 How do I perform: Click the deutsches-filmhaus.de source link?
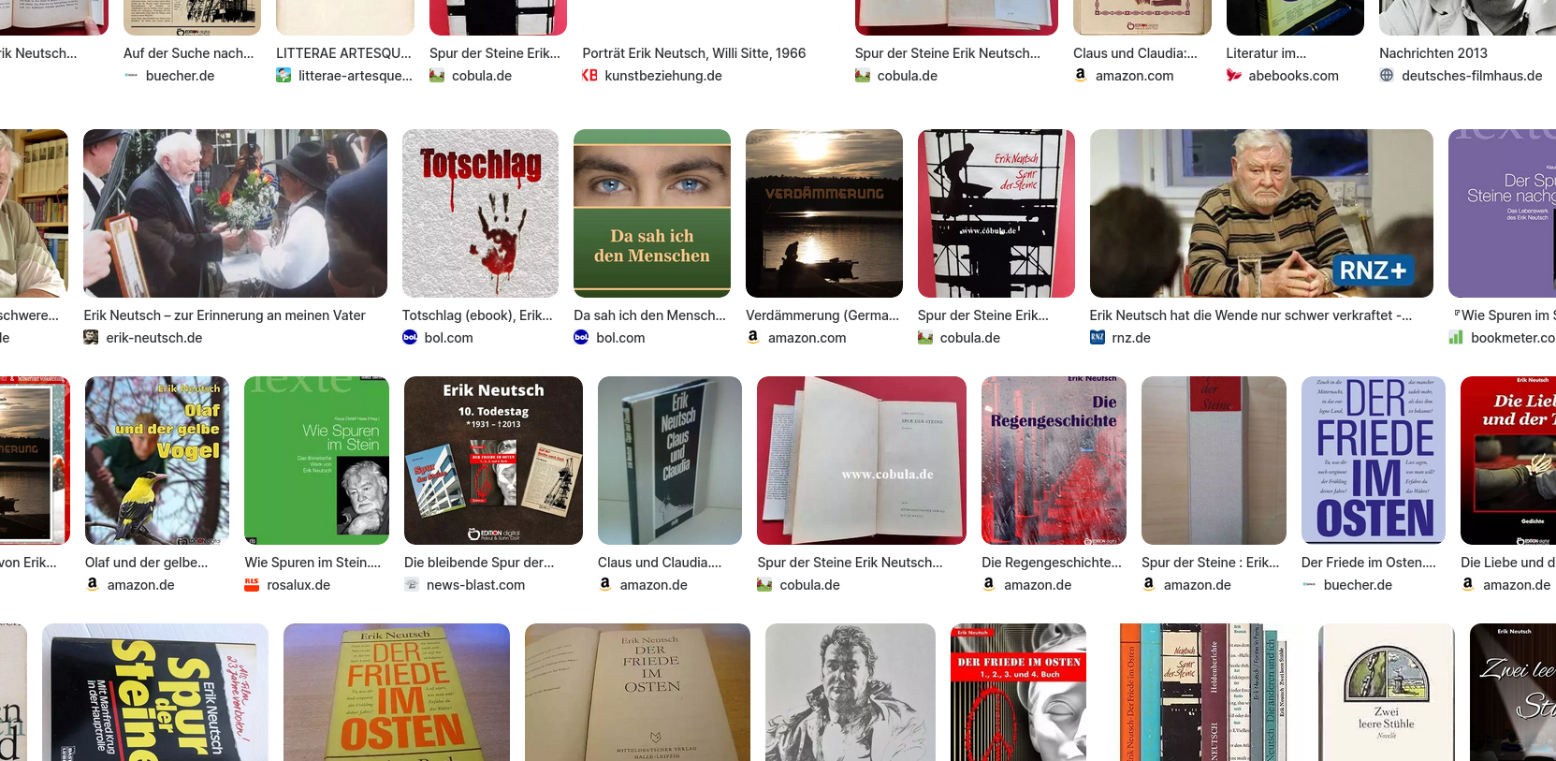1472,76
